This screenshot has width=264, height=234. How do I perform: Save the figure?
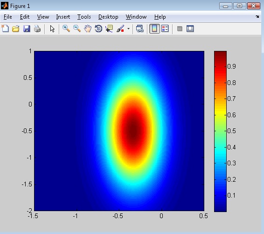27,28
